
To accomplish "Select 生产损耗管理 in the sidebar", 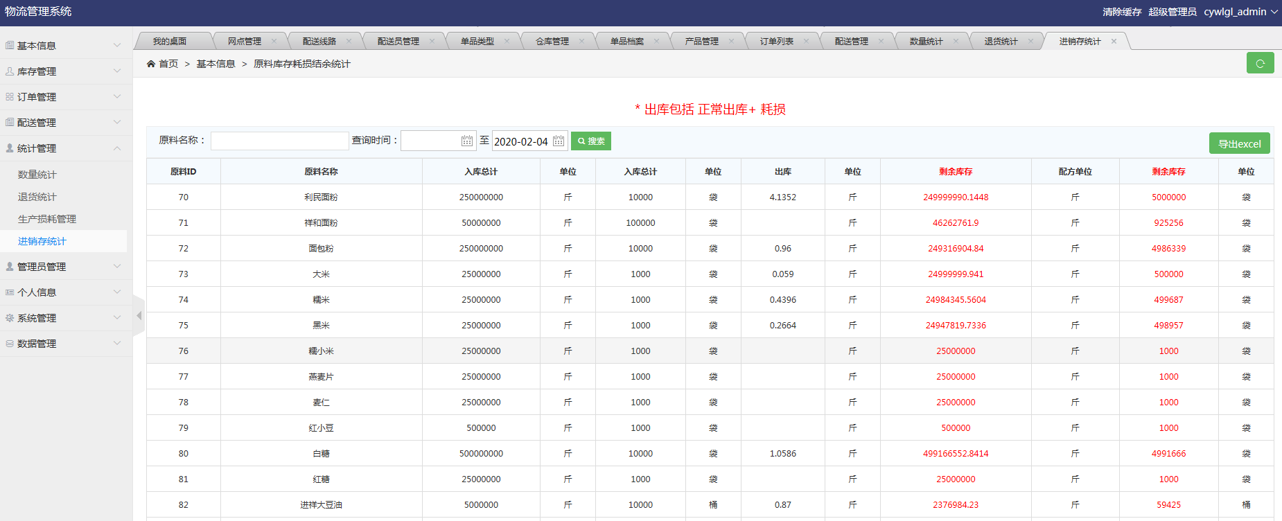I will 47,219.
